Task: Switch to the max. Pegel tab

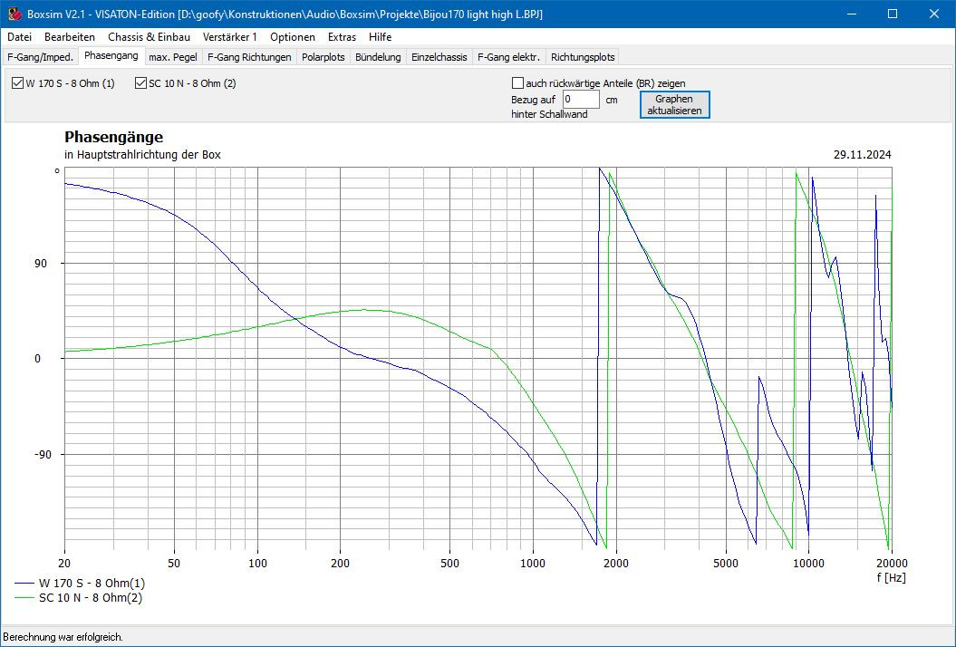Action: point(172,57)
